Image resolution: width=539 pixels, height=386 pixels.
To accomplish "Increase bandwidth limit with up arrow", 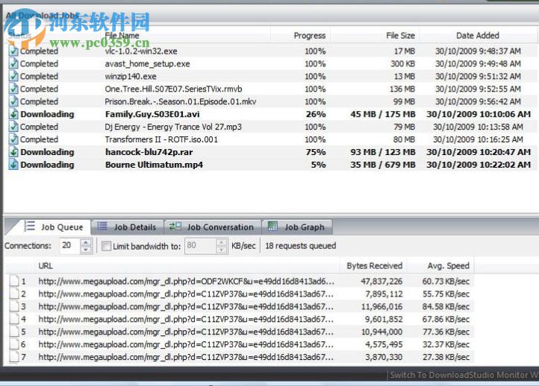I will (x=222, y=242).
